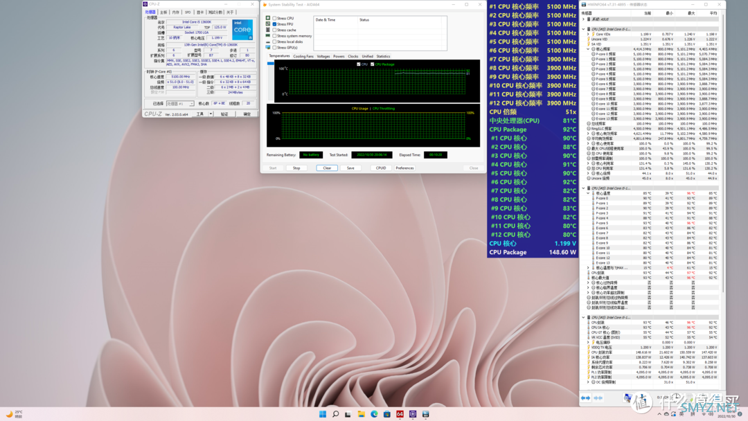Image resolution: width=748 pixels, height=421 pixels.
Task: Click Stop button in AIDA64
Action: coord(296,168)
